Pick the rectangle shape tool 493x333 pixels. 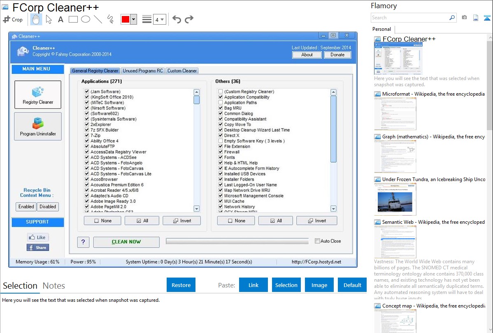73,19
